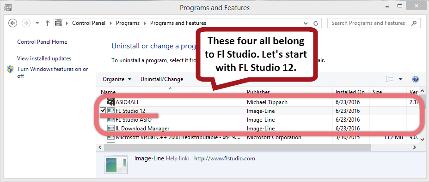
Task: Select Programs and Features breadcrumb
Action: click(x=178, y=23)
